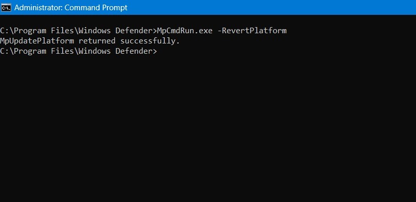Image resolution: width=416 pixels, height=202 pixels.
Task: Click empty space right of '-RevertPlatform'
Action: pyautogui.click(x=351, y=31)
